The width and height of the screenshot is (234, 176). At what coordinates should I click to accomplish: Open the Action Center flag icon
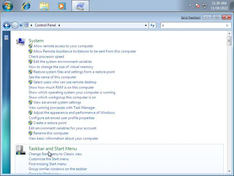point(197,6)
